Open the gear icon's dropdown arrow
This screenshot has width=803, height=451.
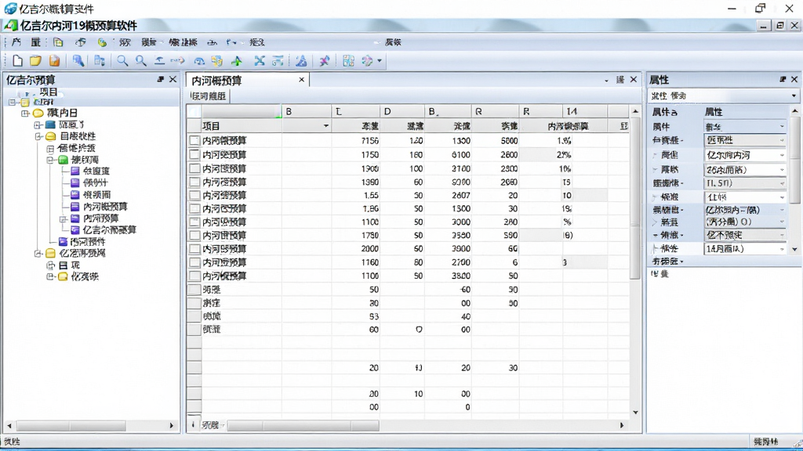pos(380,61)
